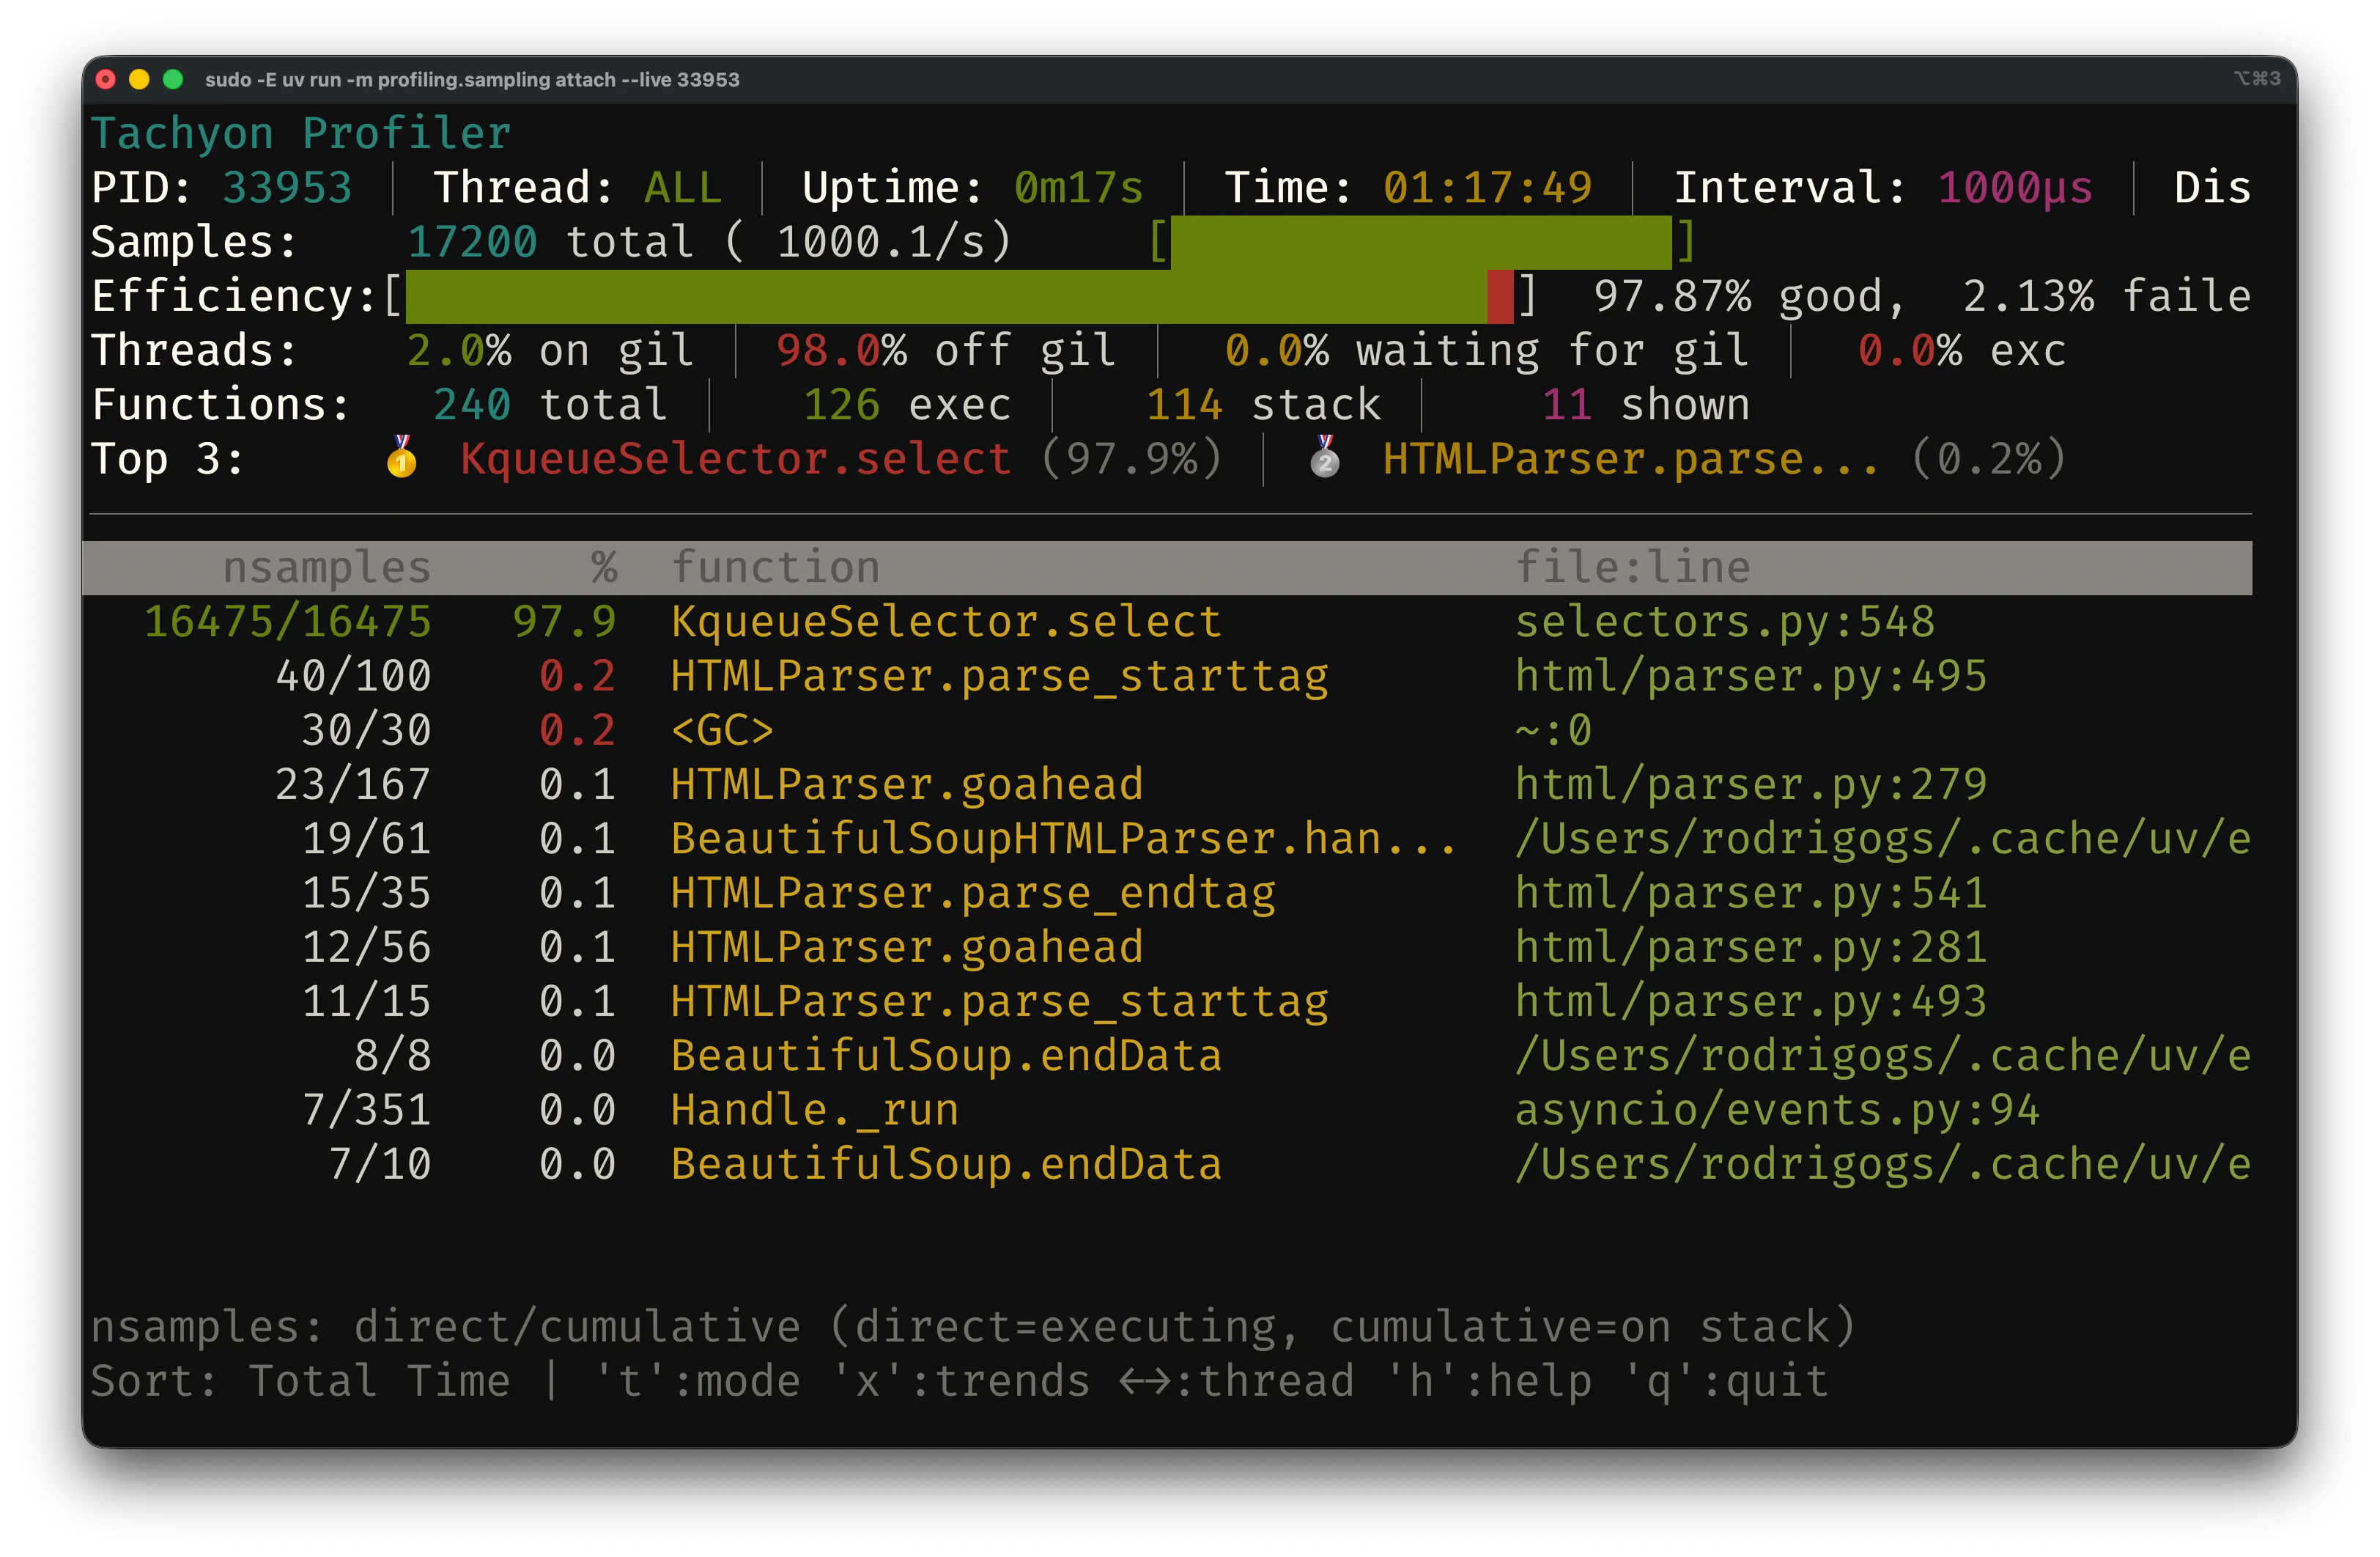The width and height of the screenshot is (2380, 1557).
Task: Select the KqueueSelector.select table row
Action: click(1167, 622)
